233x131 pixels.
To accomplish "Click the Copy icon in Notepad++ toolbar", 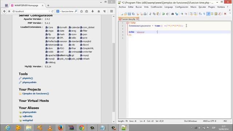I will point(154,14).
